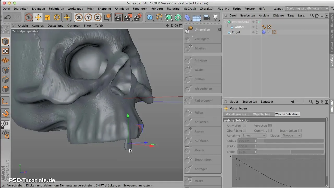This screenshot has height=188, width=334.
Task: Enable Texture mode in the left palette
Action: coord(5,51)
